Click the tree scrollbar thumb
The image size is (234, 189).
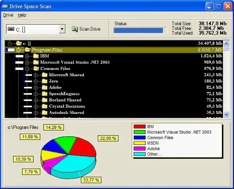[226, 49]
